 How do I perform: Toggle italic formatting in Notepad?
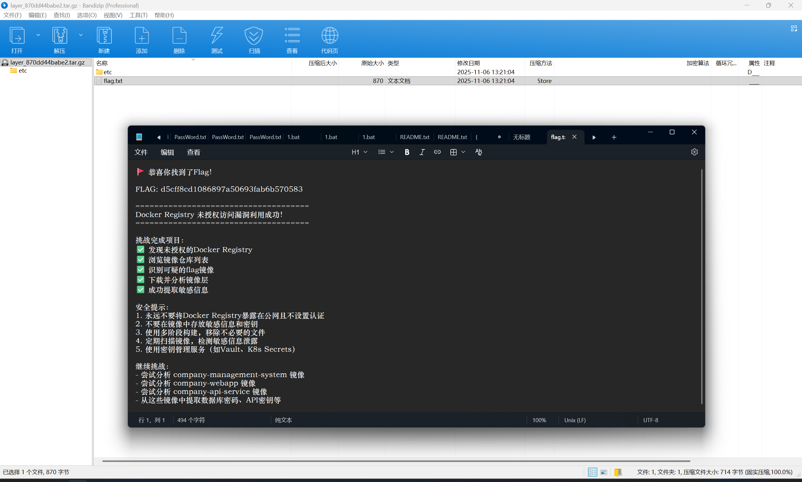point(422,152)
